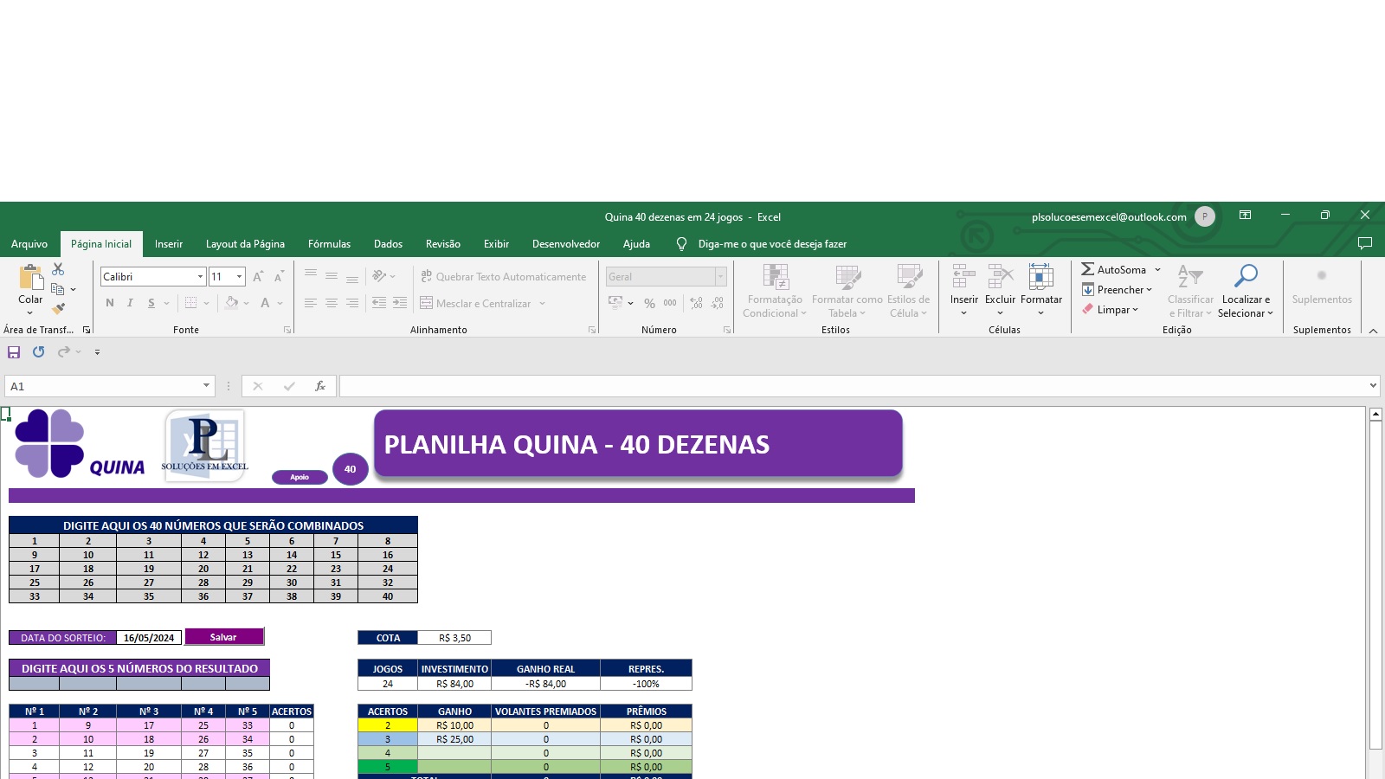Click the decrease indent icon
1385x779 pixels.
pos(379,303)
